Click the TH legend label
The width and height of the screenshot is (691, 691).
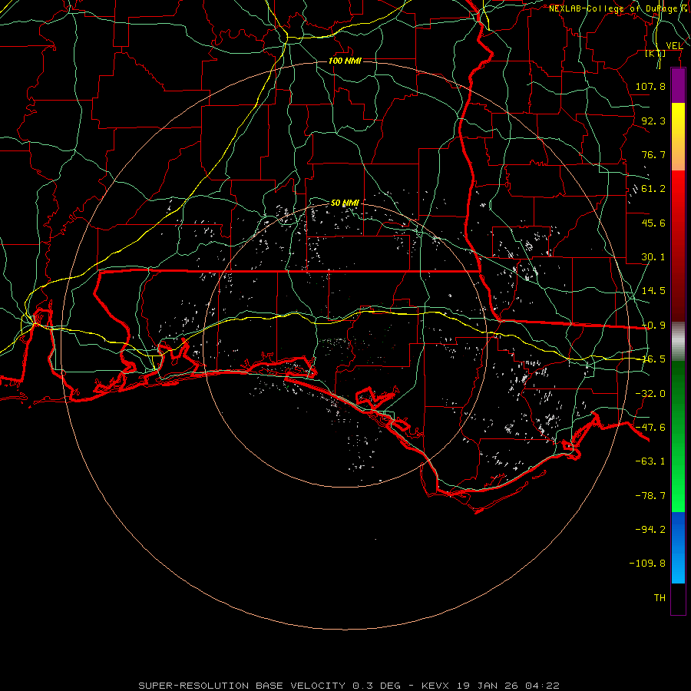[x=660, y=598]
